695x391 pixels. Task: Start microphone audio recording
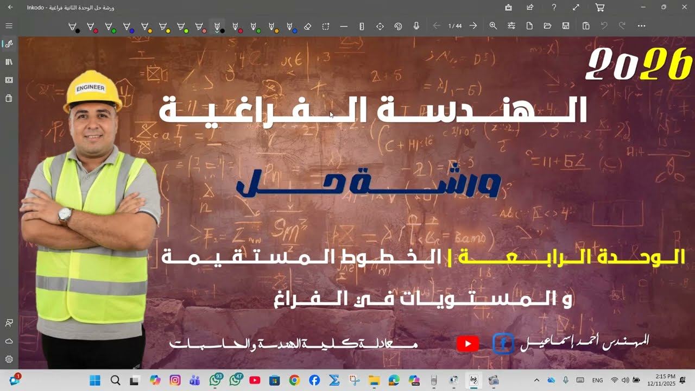pos(416,26)
